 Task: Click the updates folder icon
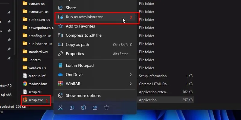coord(25,60)
